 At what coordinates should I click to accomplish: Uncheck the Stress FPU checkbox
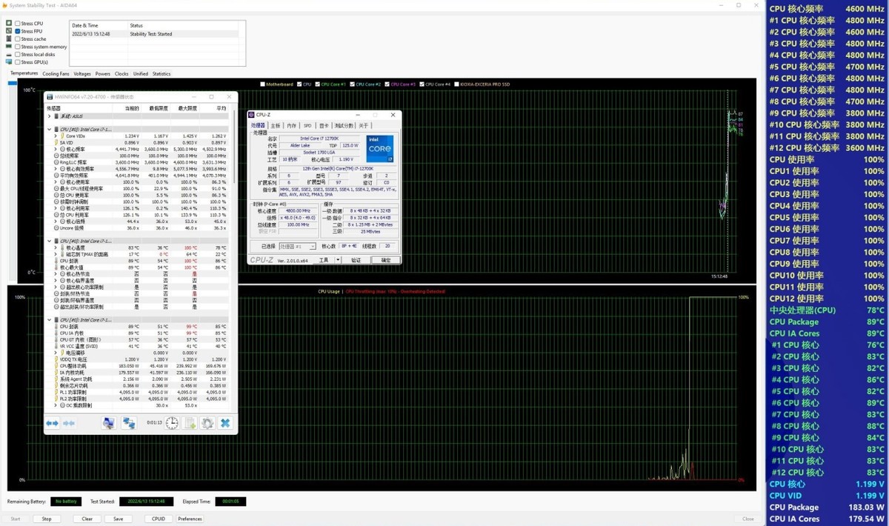pos(18,31)
